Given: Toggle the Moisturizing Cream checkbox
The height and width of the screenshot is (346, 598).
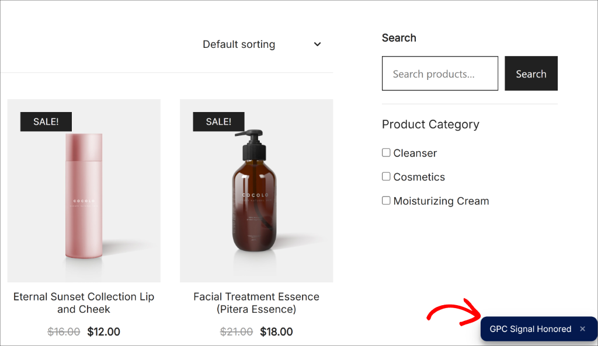Looking at the screenshot, I should [386, 201].
